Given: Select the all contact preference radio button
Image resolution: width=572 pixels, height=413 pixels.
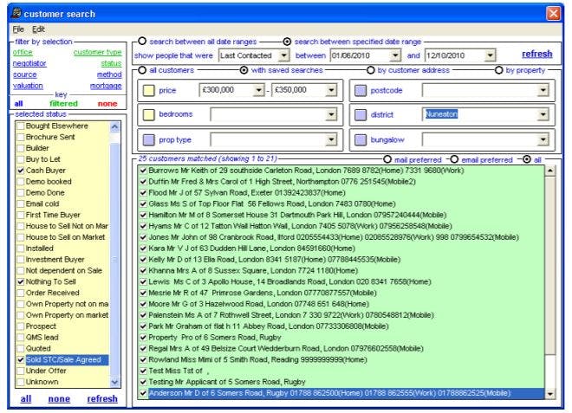Looking at the screenshot, I should 527,159.
